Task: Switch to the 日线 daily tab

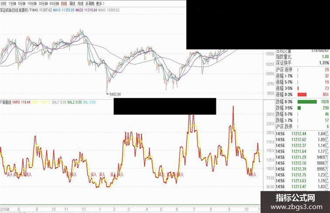Action: [64, 3]
